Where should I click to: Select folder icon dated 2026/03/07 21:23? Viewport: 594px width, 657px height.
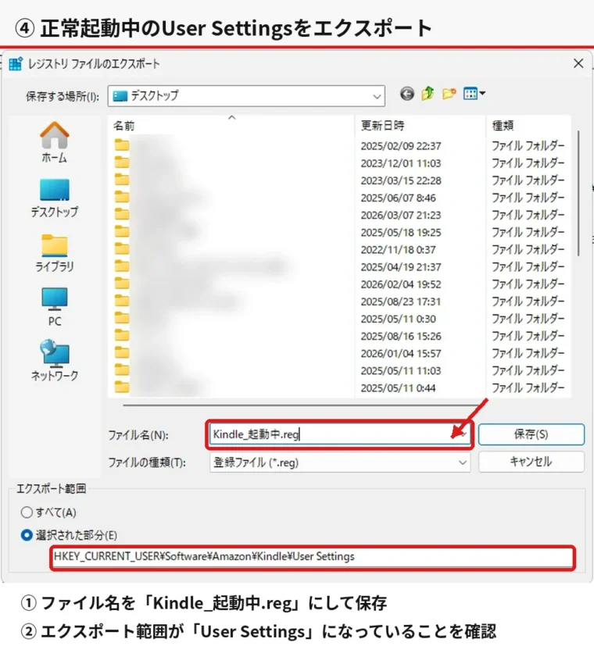pos(122,214)
